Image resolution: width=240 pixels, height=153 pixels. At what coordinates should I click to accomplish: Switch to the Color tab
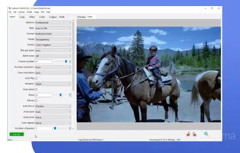(42, 17)
